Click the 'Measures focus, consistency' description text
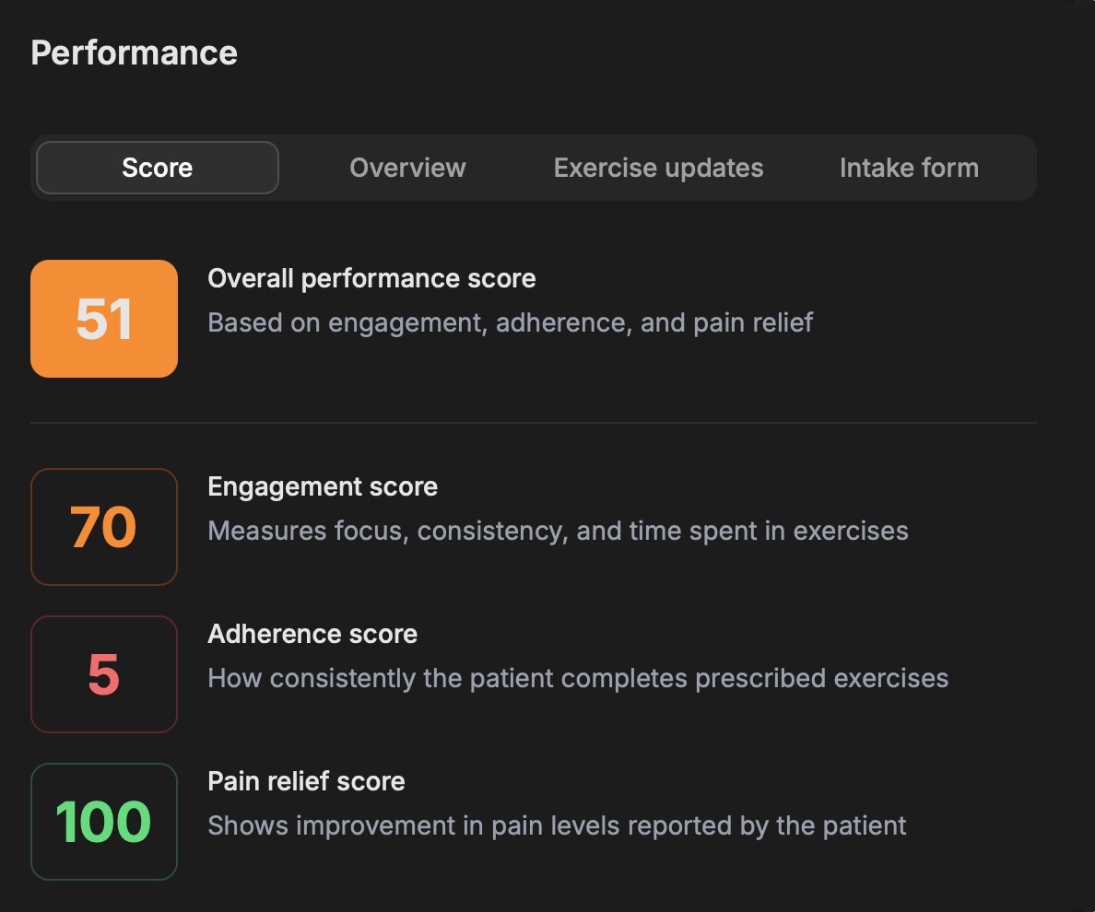The image size is (1095, 912). coord(558,531)
